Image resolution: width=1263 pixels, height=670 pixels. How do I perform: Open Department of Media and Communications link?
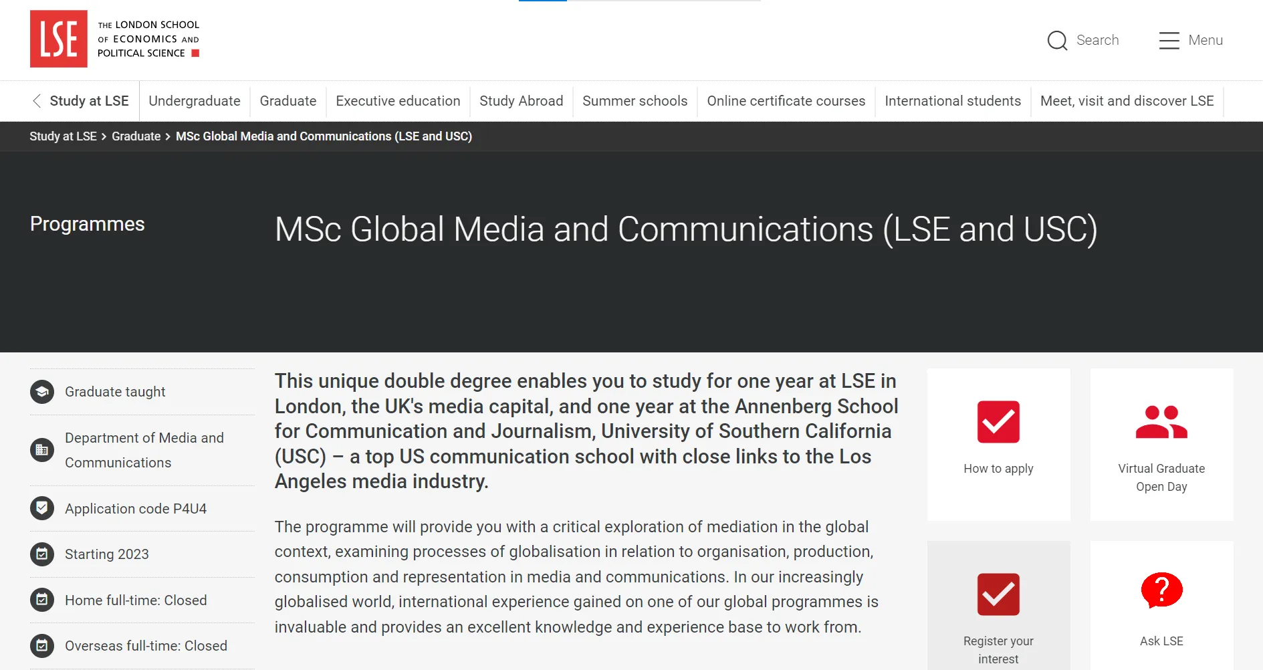click(x=144, y=450)
